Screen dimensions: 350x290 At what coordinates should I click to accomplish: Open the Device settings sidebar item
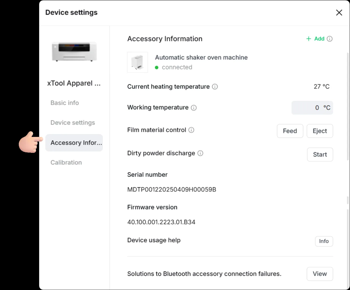[73, 123]
